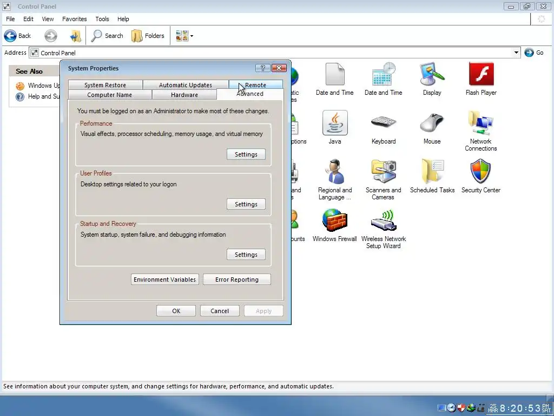Switch to the Computer Name tab
The height and width of the screenshot is (416, 554).
point(109,95)
